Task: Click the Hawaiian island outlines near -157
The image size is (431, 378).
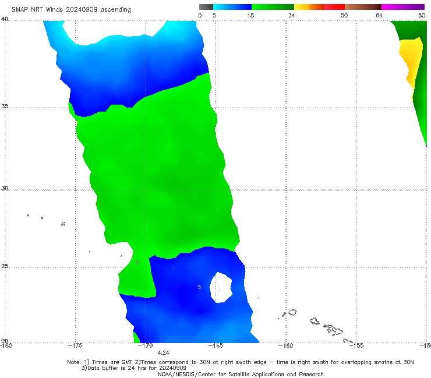Action: [x=327, y=327]
